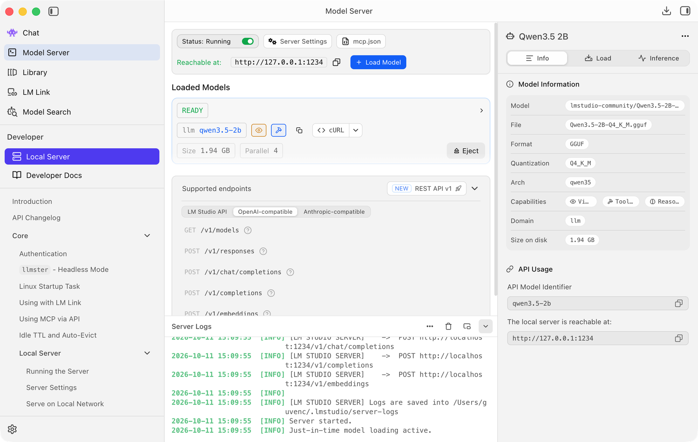Pop out Server Logs window icon

click(467, 326)
